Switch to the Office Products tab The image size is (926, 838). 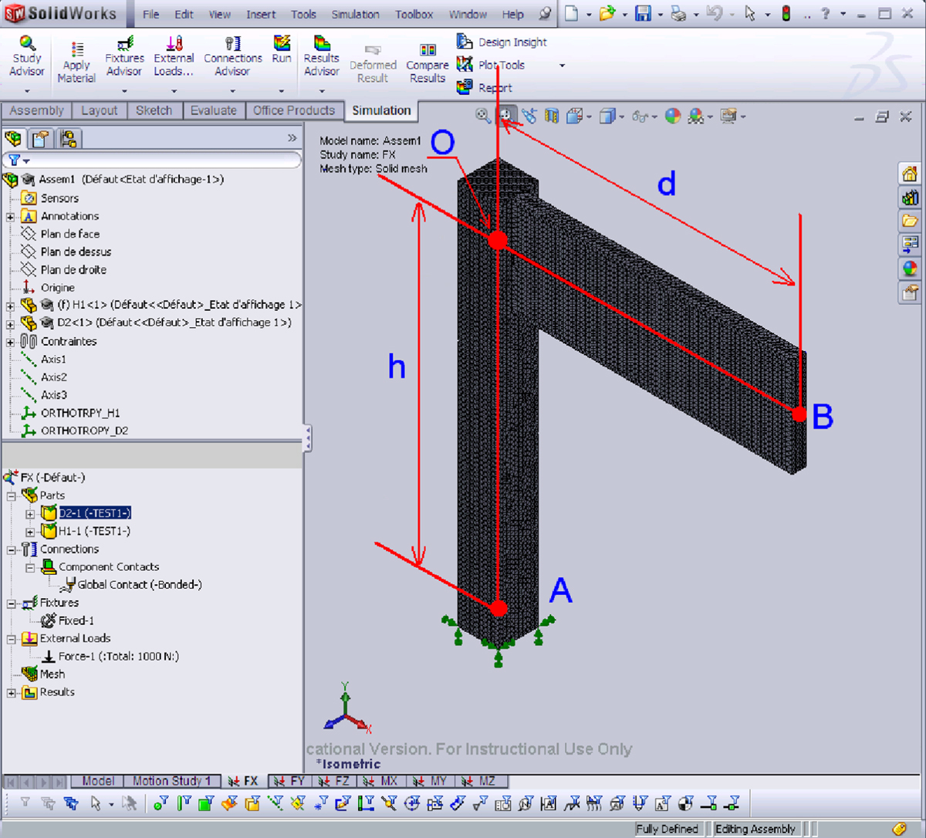(294, 110)
